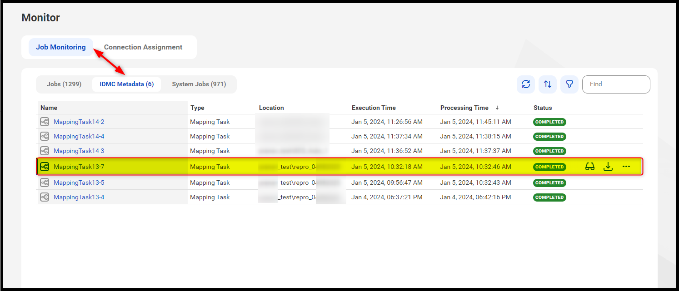Open MappingTask13-7 job link

tap(79, 167)
